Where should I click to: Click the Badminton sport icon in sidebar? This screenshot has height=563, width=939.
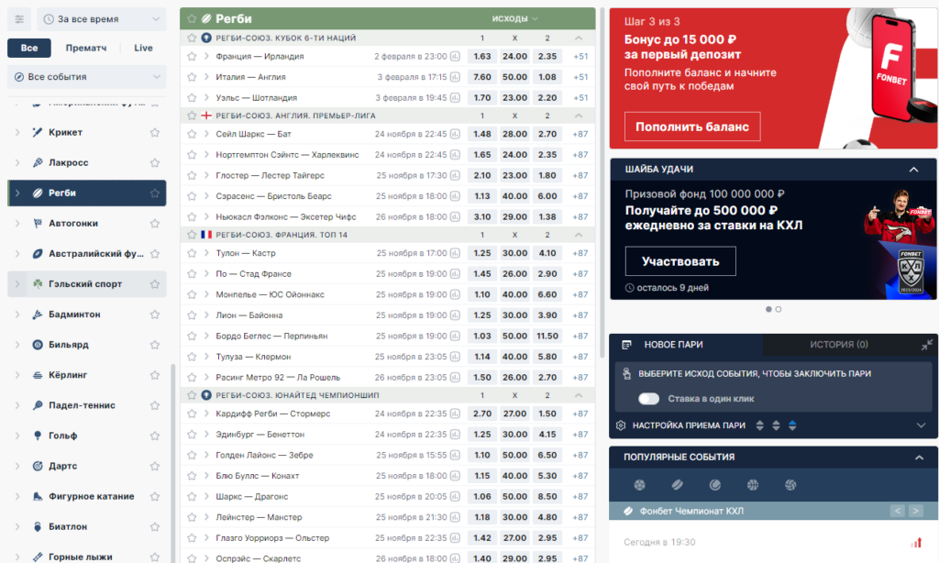click(37, 315)
